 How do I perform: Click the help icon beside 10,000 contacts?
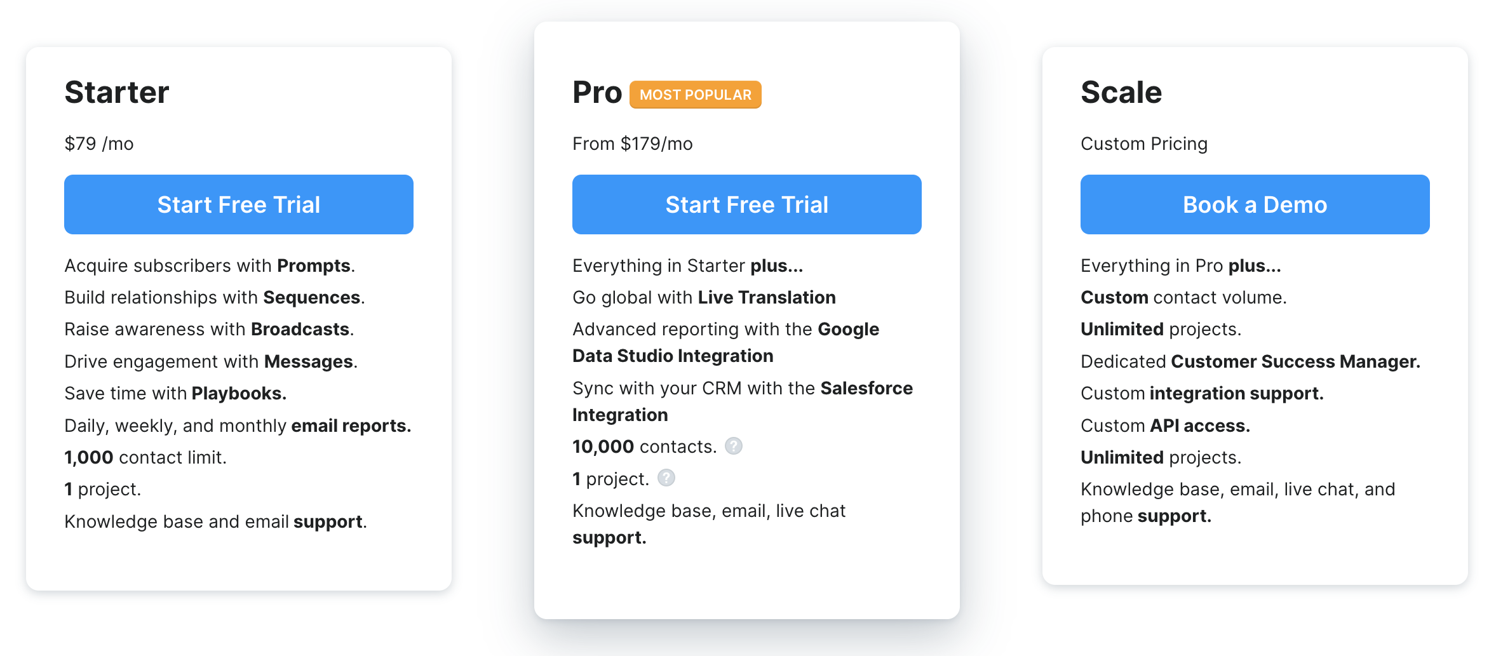(x=734, y=446)
